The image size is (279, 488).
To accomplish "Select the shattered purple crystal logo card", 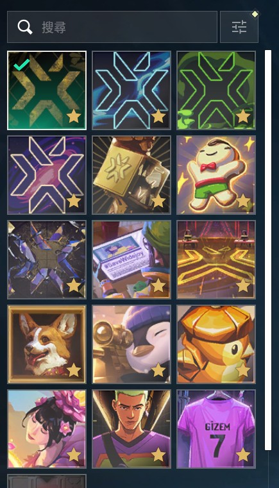I will [47, 260].
